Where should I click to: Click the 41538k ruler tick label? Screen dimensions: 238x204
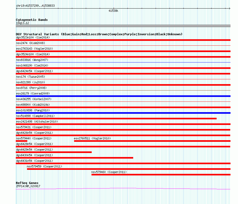pos(113,11)
